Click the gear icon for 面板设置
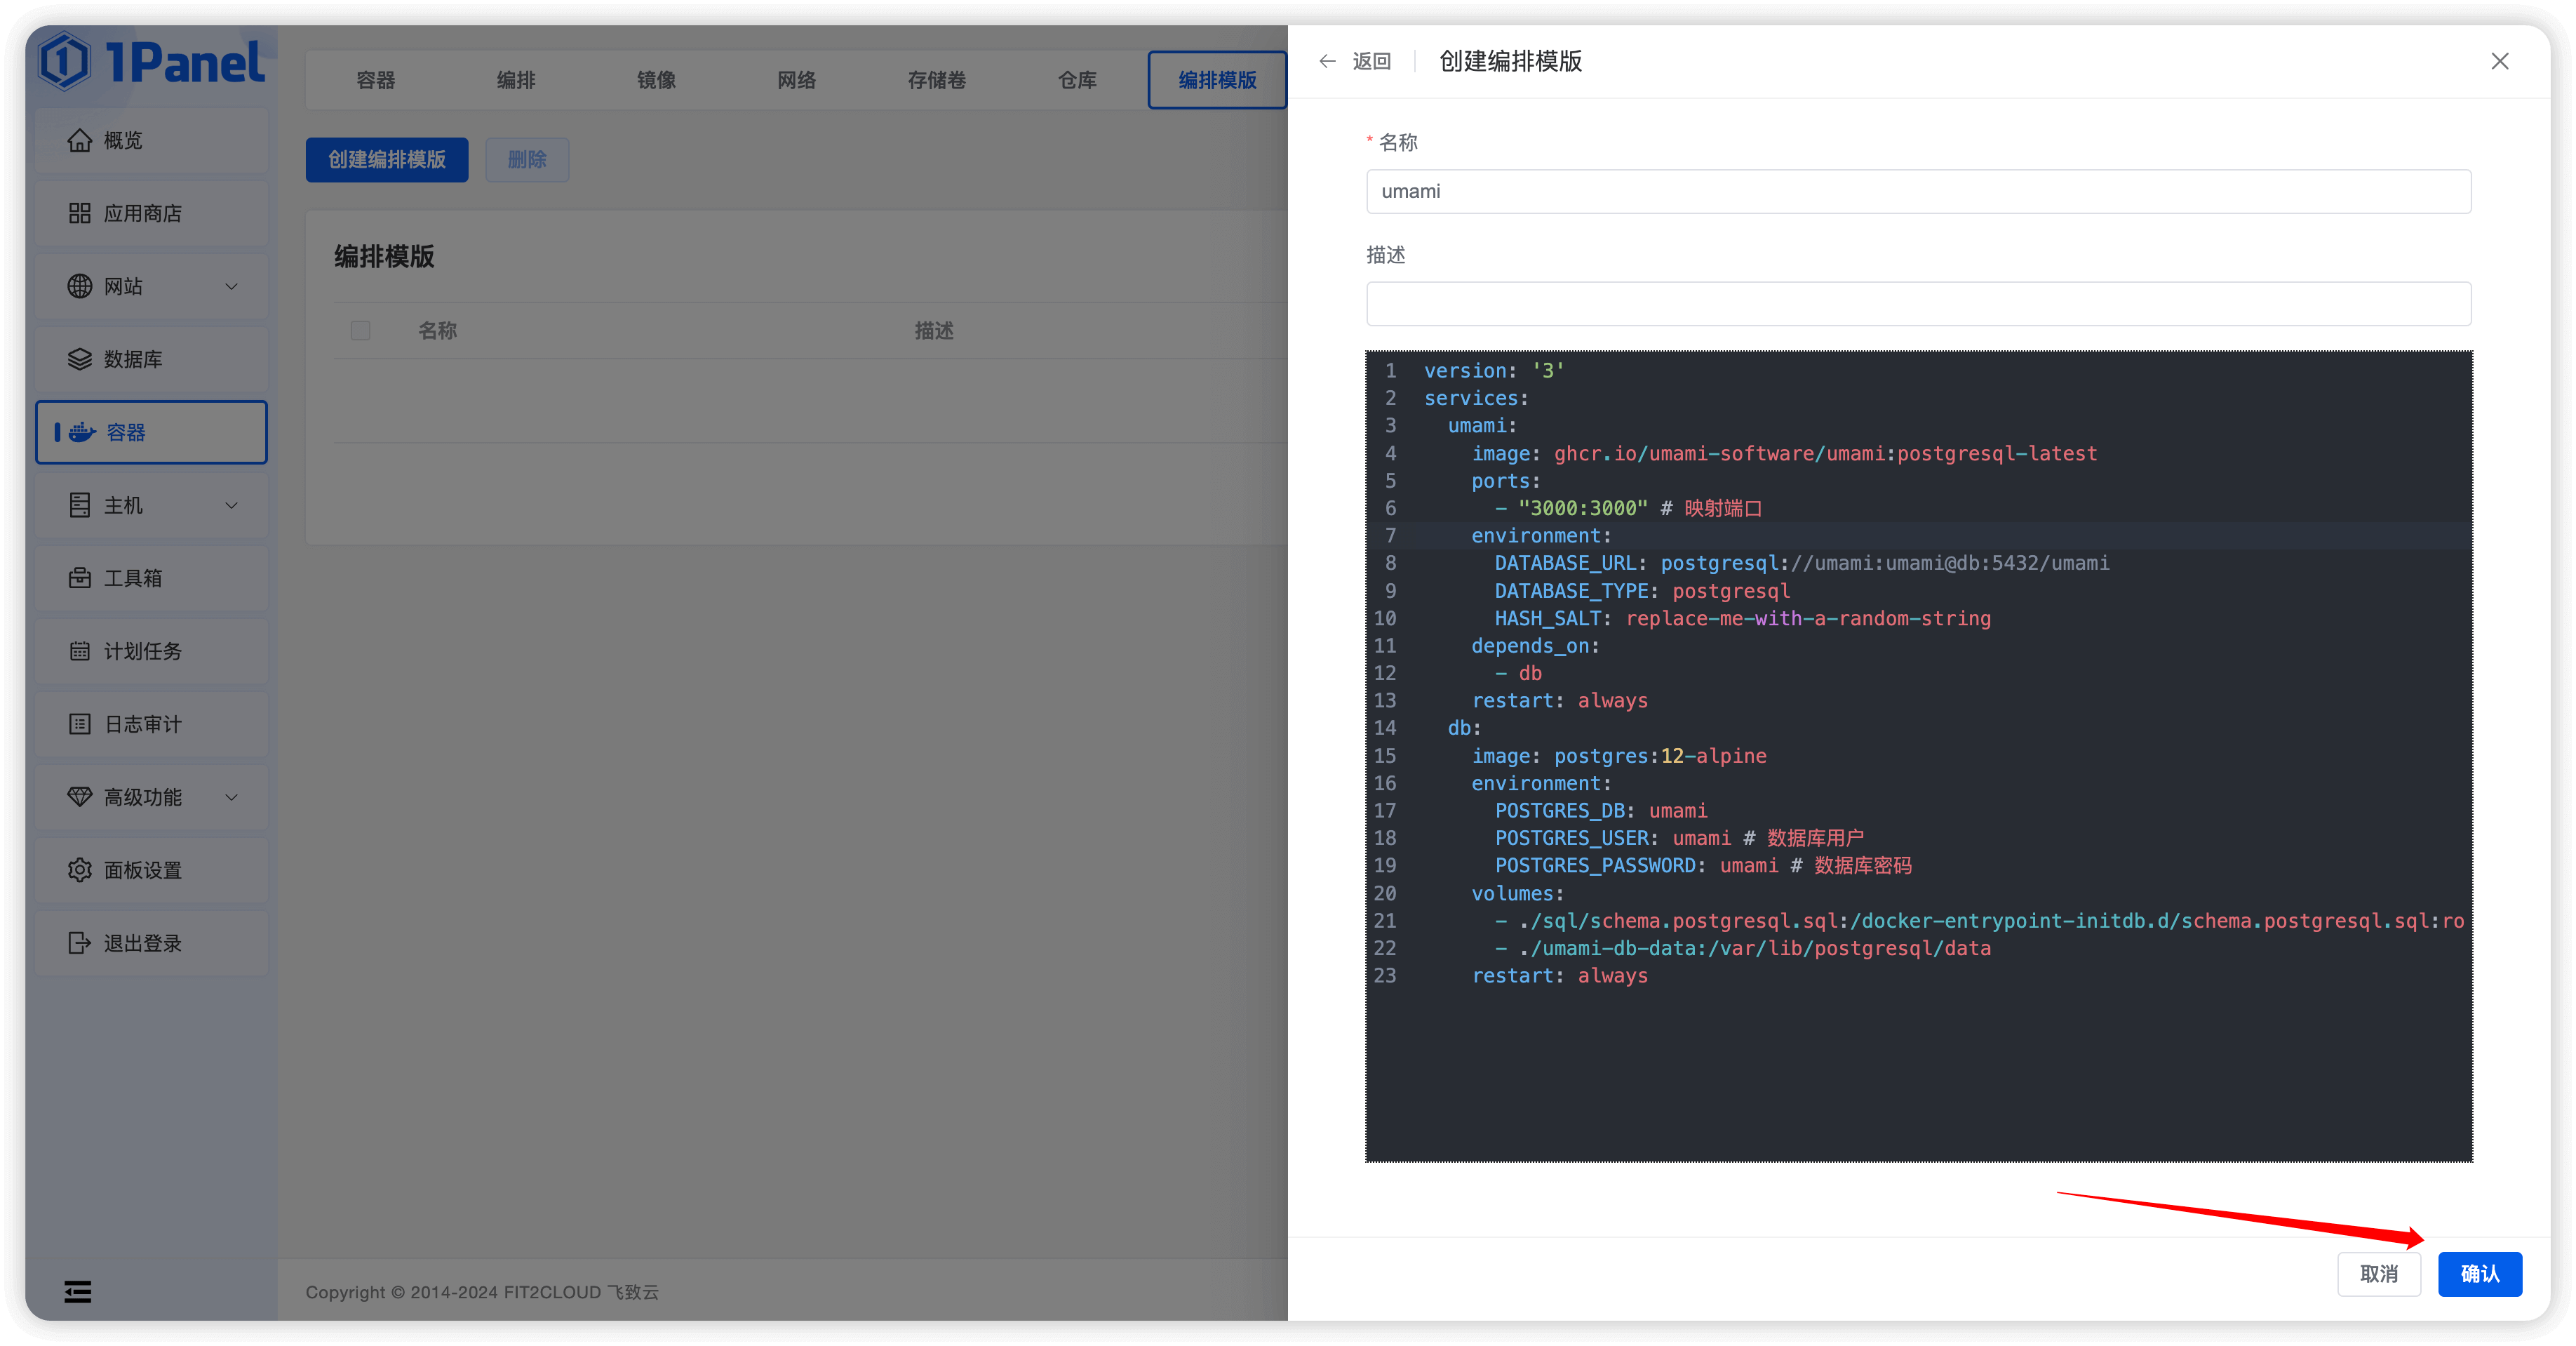2576x1346 pixels. (x=80, y=871)
